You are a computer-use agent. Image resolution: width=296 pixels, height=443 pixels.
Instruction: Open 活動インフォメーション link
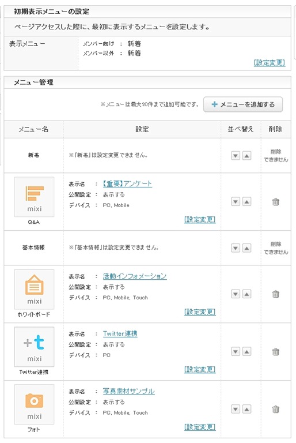pyautogui.click(x=135, y=276)
